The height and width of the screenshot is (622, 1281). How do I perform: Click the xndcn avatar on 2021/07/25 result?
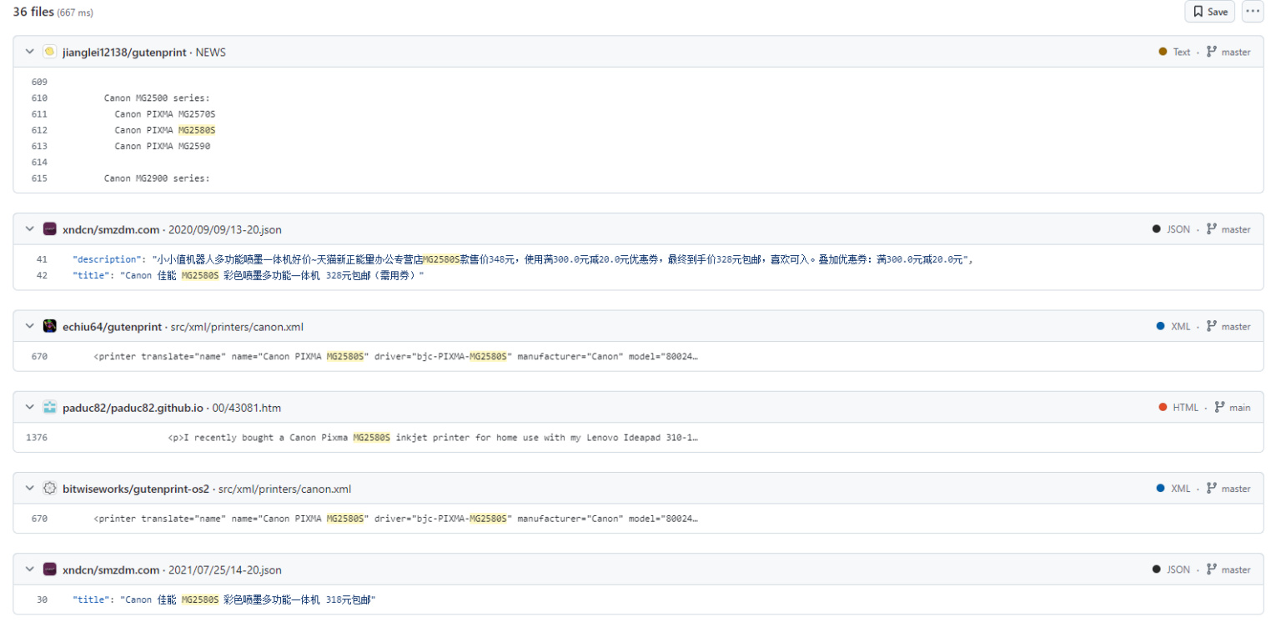pos(50,569)
